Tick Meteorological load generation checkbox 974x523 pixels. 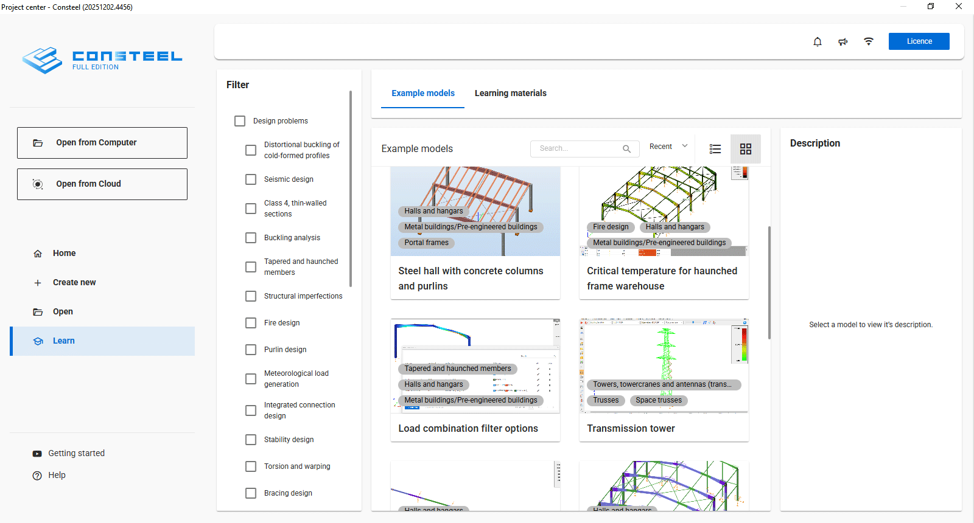pyautogui.click(x=251, y=379)
